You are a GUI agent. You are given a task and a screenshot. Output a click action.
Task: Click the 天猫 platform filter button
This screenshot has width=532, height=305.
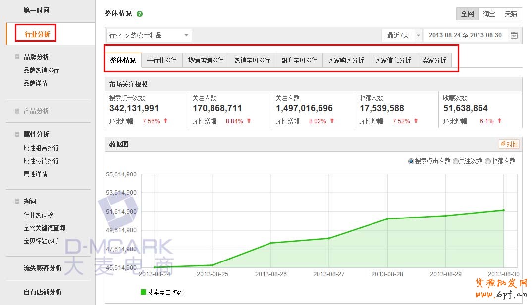tap(511, 14)
